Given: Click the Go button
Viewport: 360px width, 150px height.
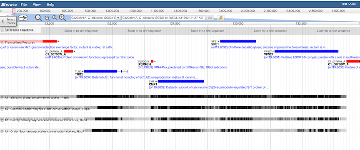Looking at the screenshot, I should (210, 18).
